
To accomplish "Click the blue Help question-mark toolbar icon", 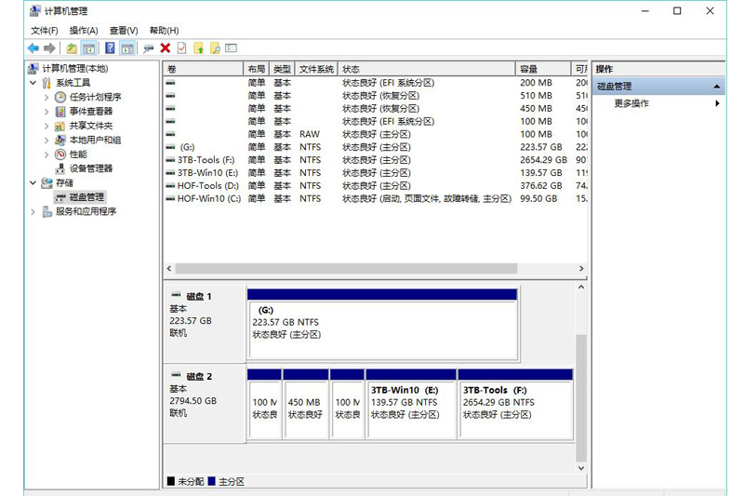I will (x=110, y=47).
